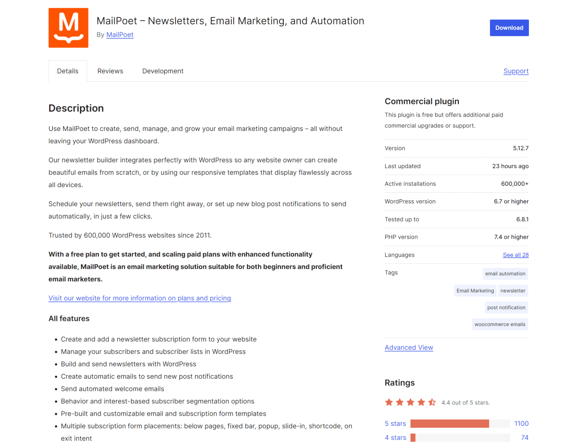This screenshot has height=442, width=575.
Task: Open the 4 stars reviews link
Action: pyautogui.click(x=395, y=437)
